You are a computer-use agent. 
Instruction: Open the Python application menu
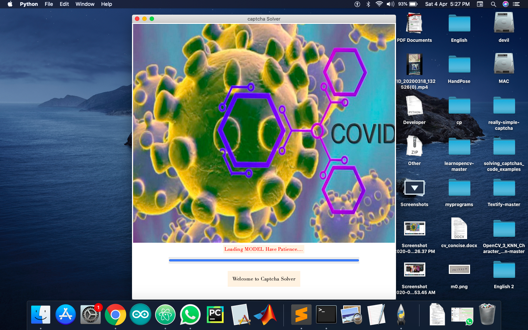coord(29,4)
